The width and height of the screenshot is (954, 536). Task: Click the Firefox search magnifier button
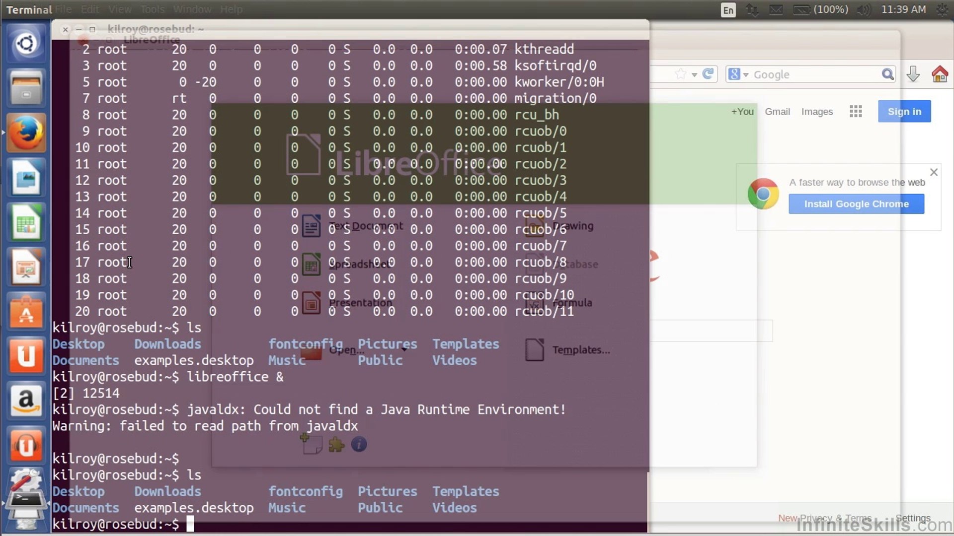click(887, 74)
